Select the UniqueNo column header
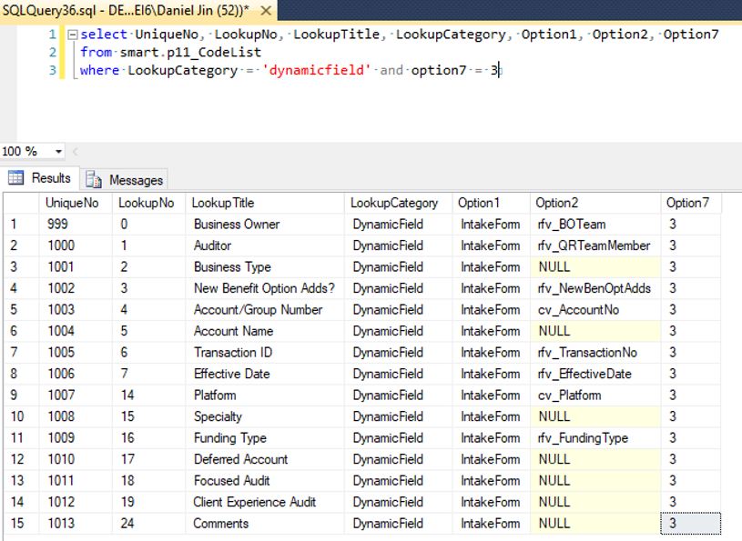This screenshot has width=742, height=541. pos(76,203)
